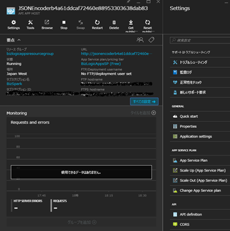The height and width of the screenshot is (231, 230).
Task: Open Properties in Settings
Action: pos(200,126)
